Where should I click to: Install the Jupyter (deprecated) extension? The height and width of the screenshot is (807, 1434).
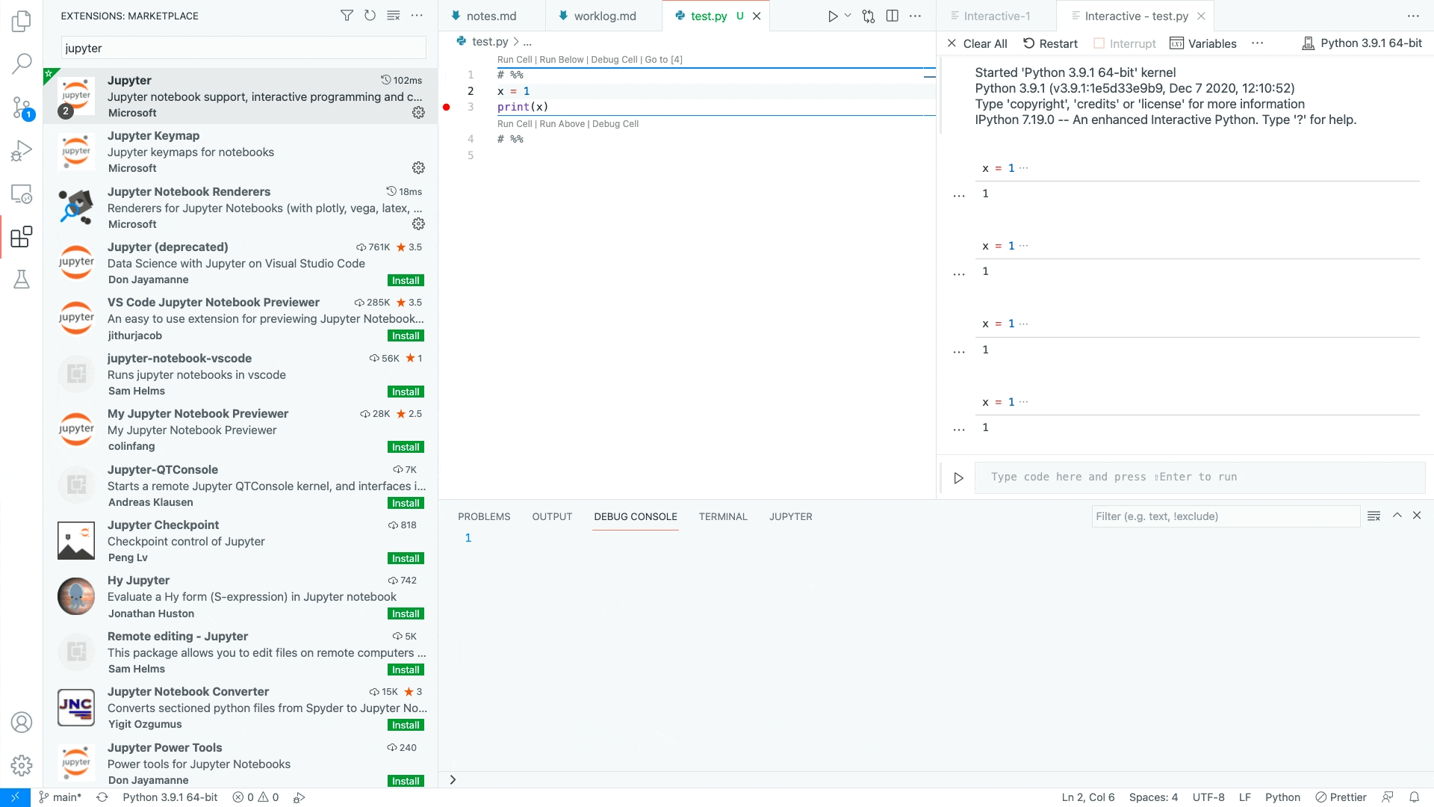406,280
